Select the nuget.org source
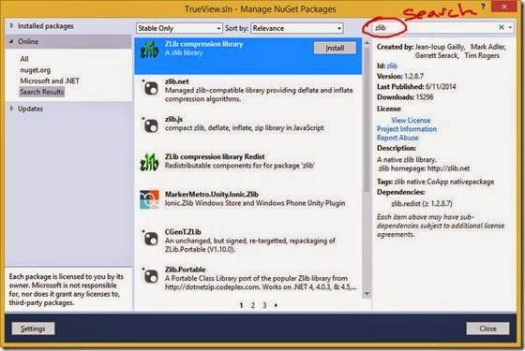 tap(36, 70)
